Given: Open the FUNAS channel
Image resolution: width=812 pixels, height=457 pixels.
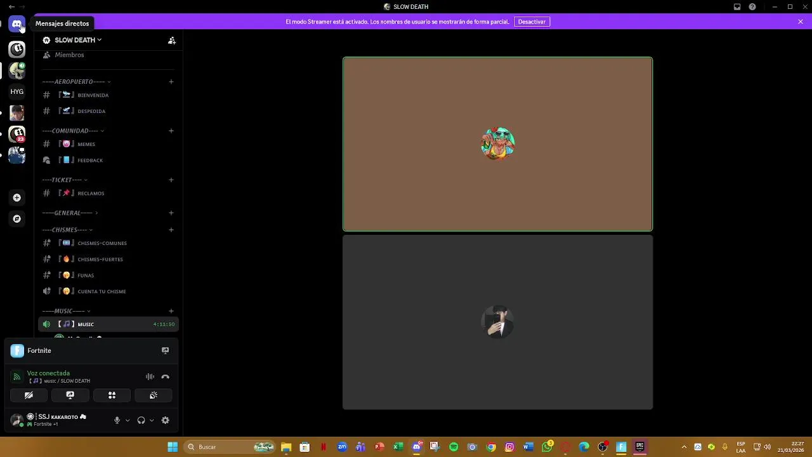Looking at the screenshot, I should tap(108, 275).
